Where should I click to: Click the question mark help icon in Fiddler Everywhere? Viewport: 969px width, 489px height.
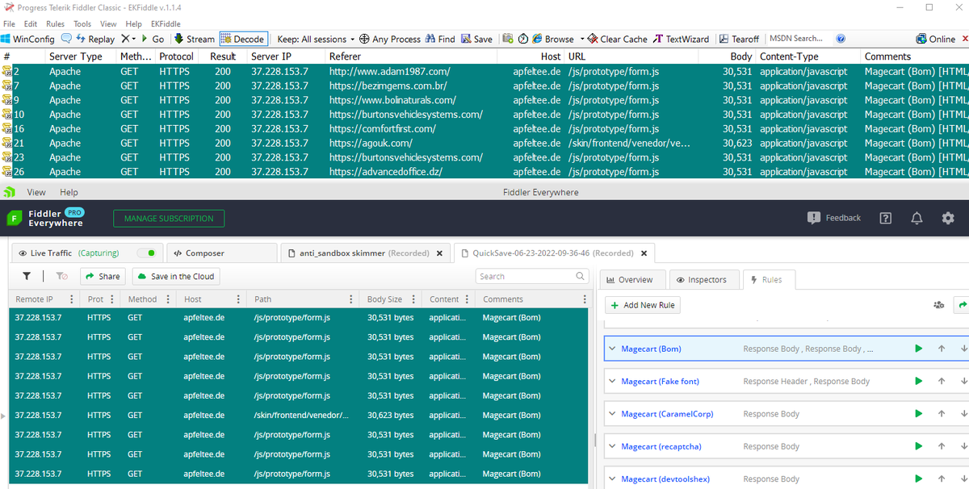[886, 219]
